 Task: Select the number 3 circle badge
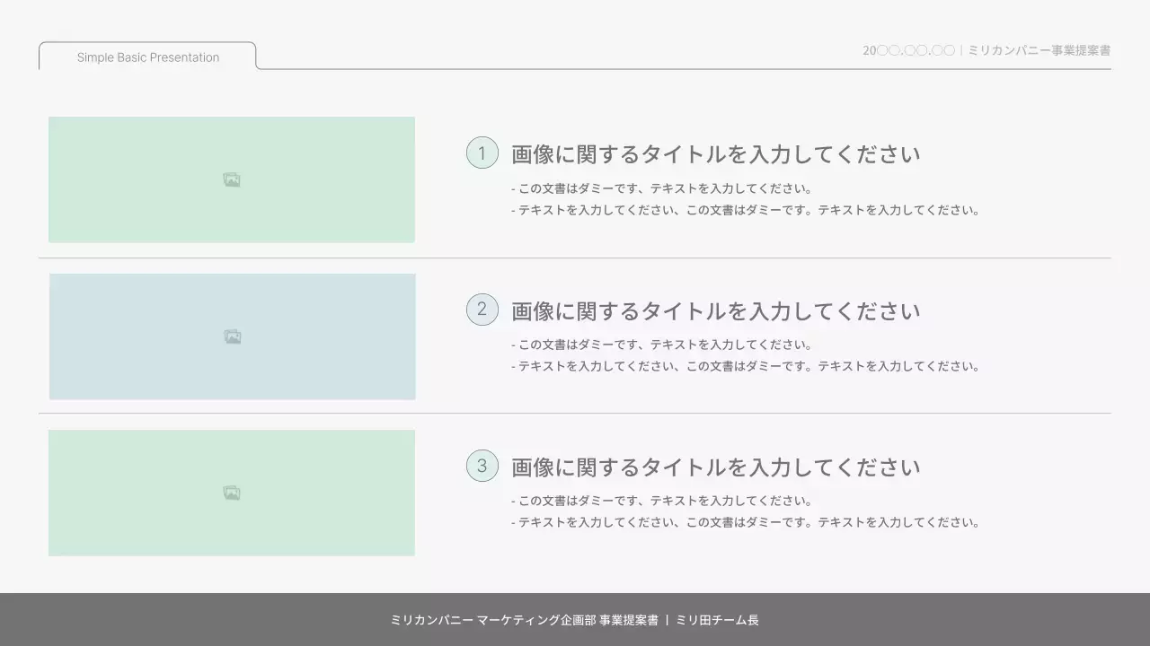pos(482,466)
